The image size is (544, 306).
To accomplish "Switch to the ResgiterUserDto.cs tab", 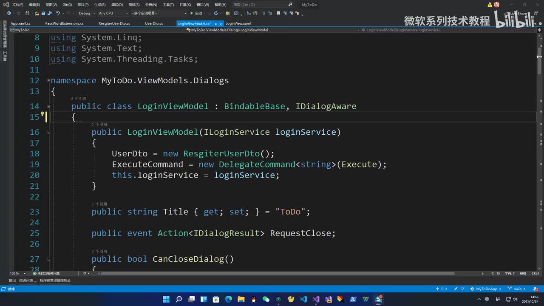I will [114, 23].
